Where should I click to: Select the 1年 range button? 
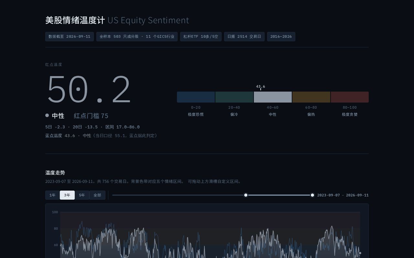click(x=52, y=195)
